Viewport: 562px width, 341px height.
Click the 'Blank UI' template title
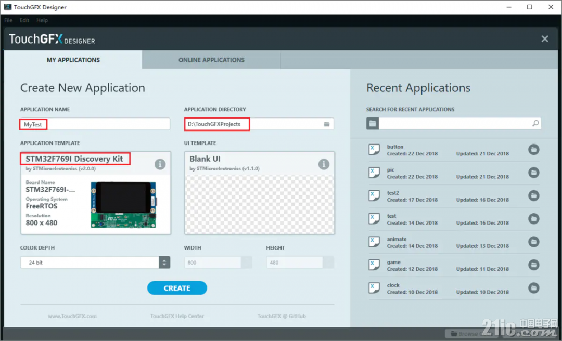[x=205, y=159]
